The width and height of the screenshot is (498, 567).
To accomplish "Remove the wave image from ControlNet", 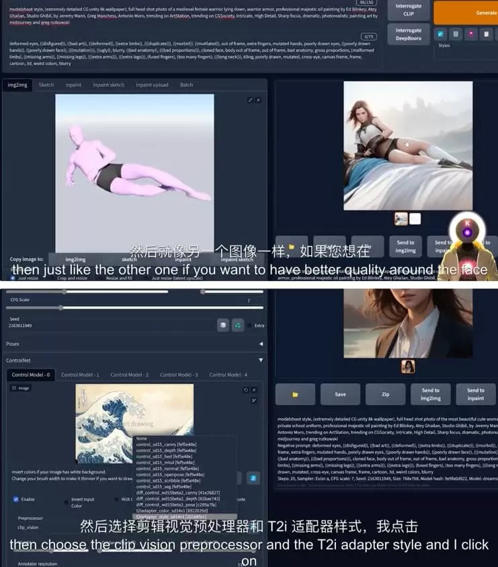I will click(x=254, y=390).
